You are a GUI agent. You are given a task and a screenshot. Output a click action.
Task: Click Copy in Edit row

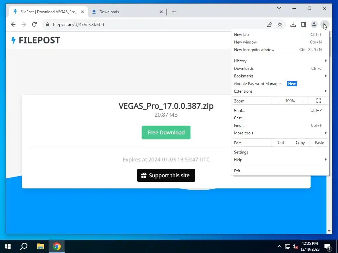300,143
